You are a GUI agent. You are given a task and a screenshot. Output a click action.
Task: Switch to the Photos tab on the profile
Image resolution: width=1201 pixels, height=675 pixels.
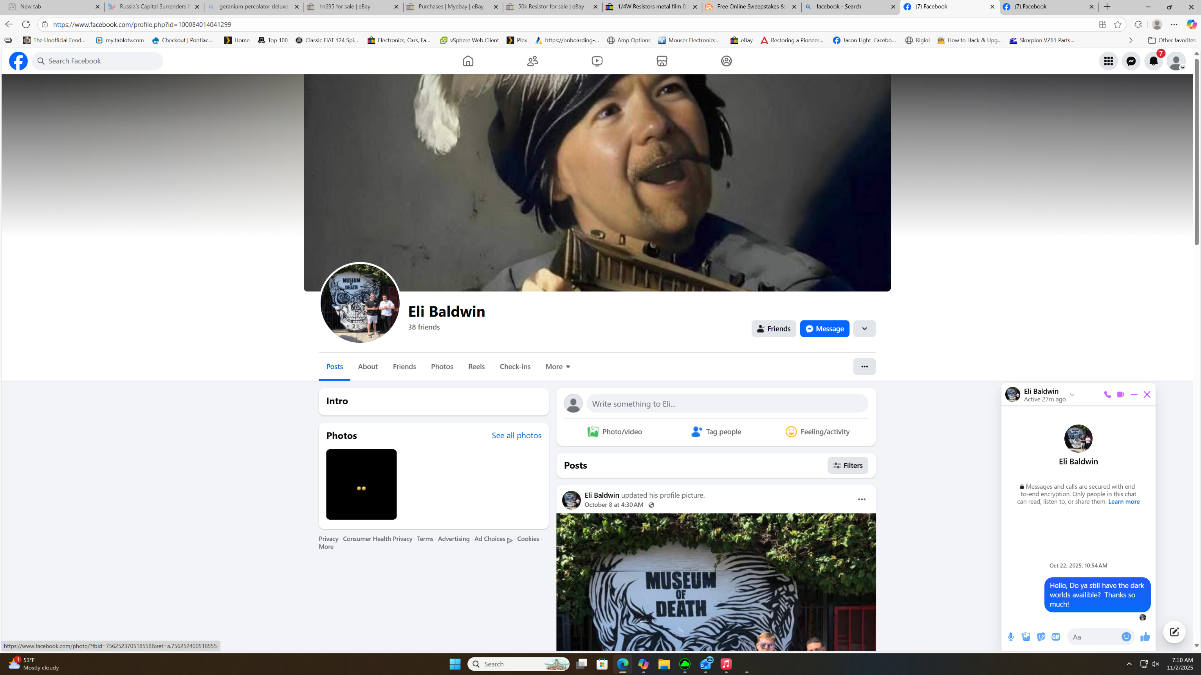[442, 366]
